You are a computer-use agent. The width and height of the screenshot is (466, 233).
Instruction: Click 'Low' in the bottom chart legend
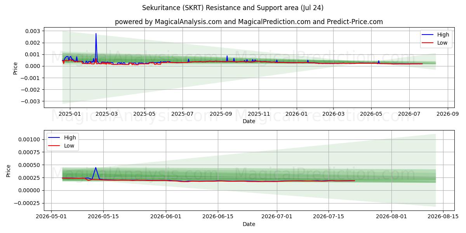coord(69,146)
